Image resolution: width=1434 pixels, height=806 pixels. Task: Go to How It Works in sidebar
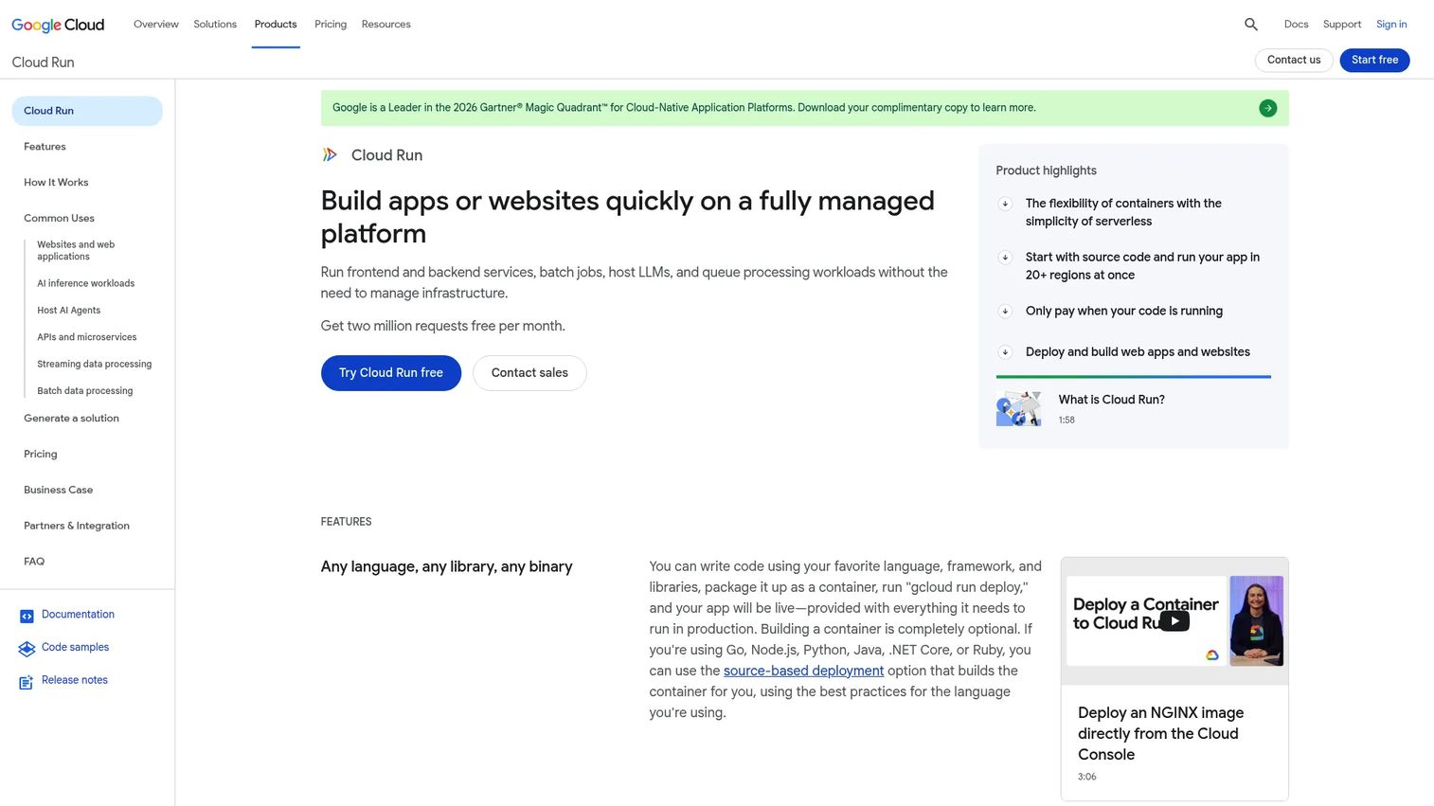[56, 183]
